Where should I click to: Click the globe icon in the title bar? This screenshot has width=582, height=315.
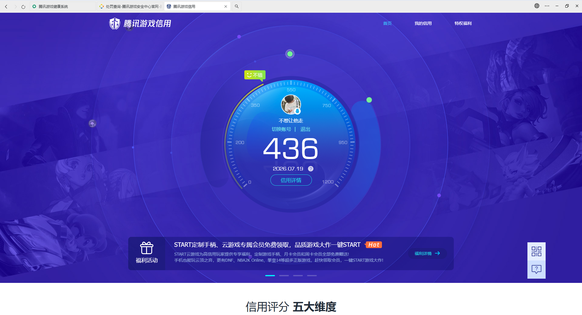pos(537,6)
